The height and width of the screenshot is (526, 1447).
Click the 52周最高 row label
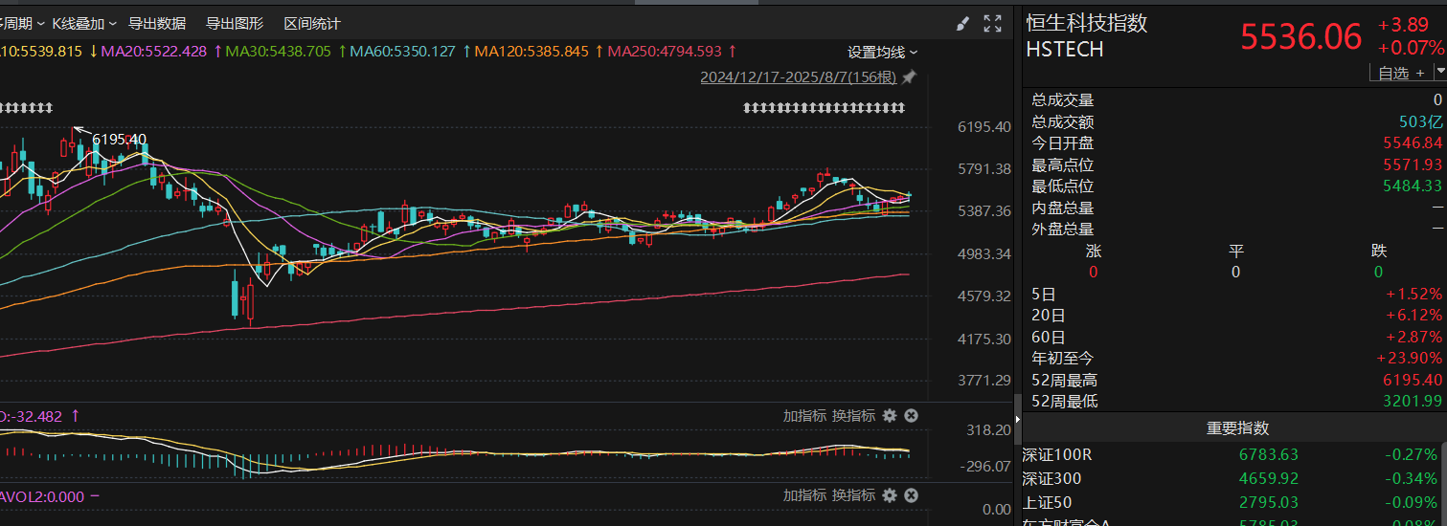tap(1065, 380)
